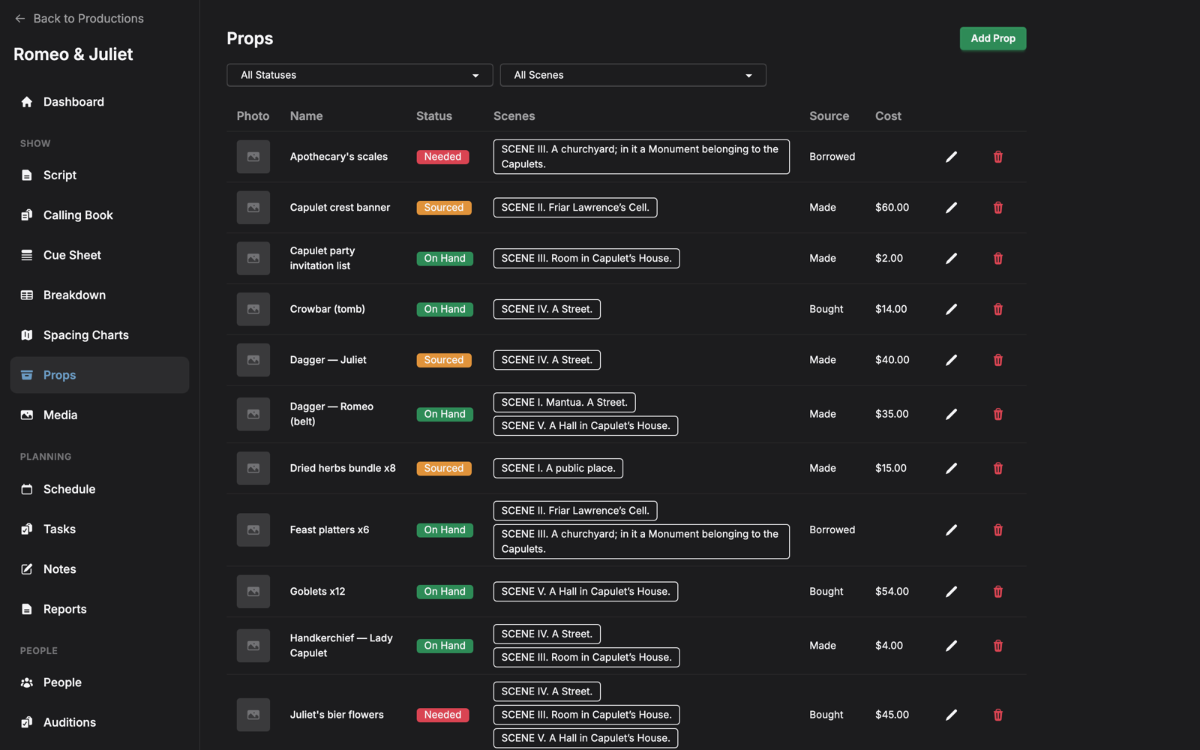Open the Reports page
Image resolution: width=1200 pixels, height=750 pixels.
click(100, 609)
